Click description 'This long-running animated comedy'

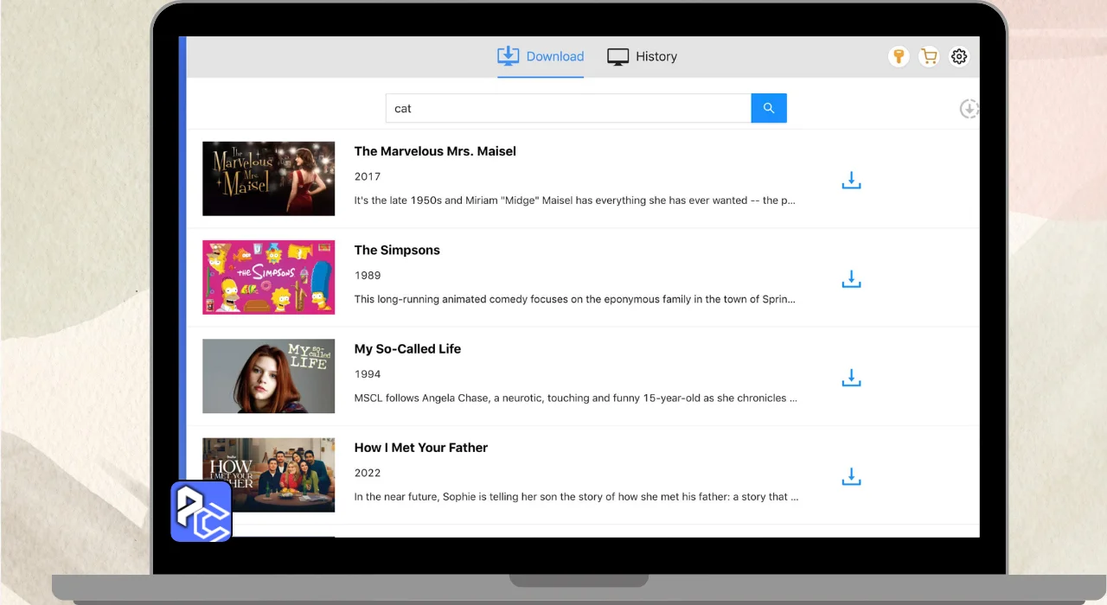coord(575,299)
